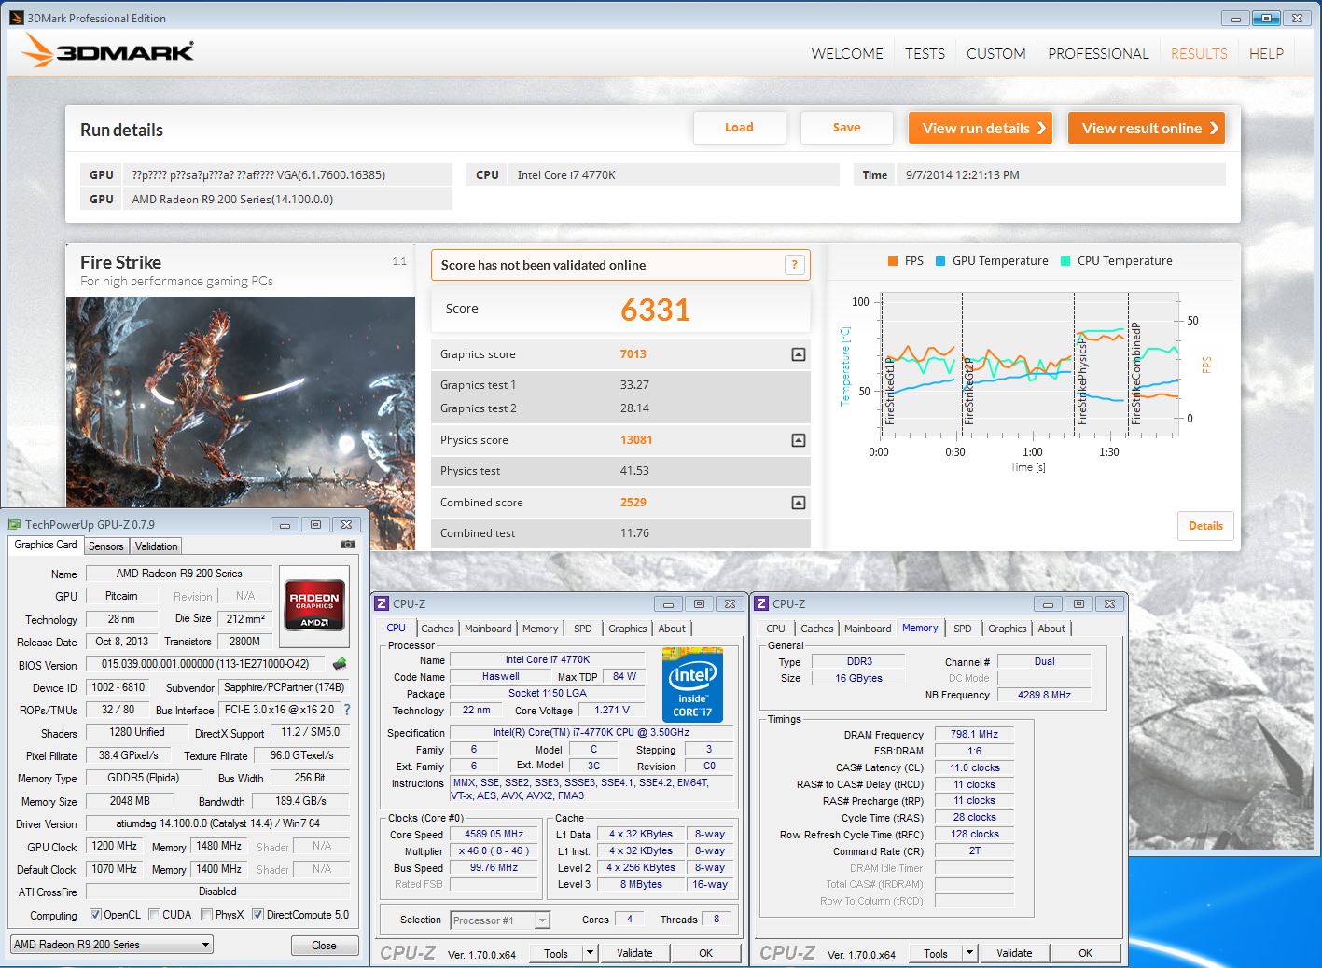Open Caches tab in the CPU tab window
1322x968 pixels.
(438, 629)
